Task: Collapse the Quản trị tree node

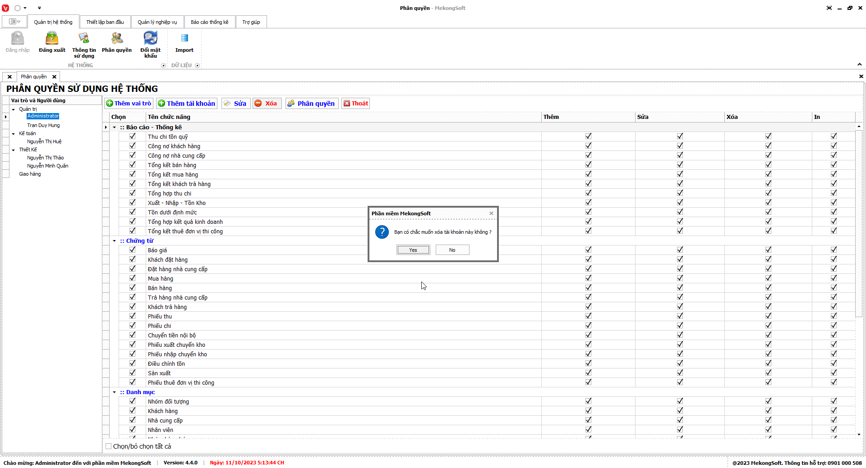Action: click(14, 109)
